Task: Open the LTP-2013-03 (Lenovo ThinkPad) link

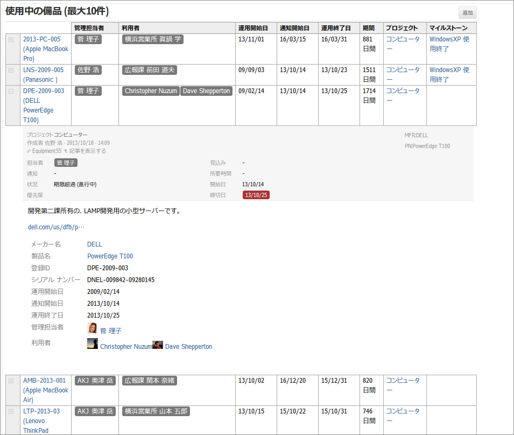Action: pos(41,421)
